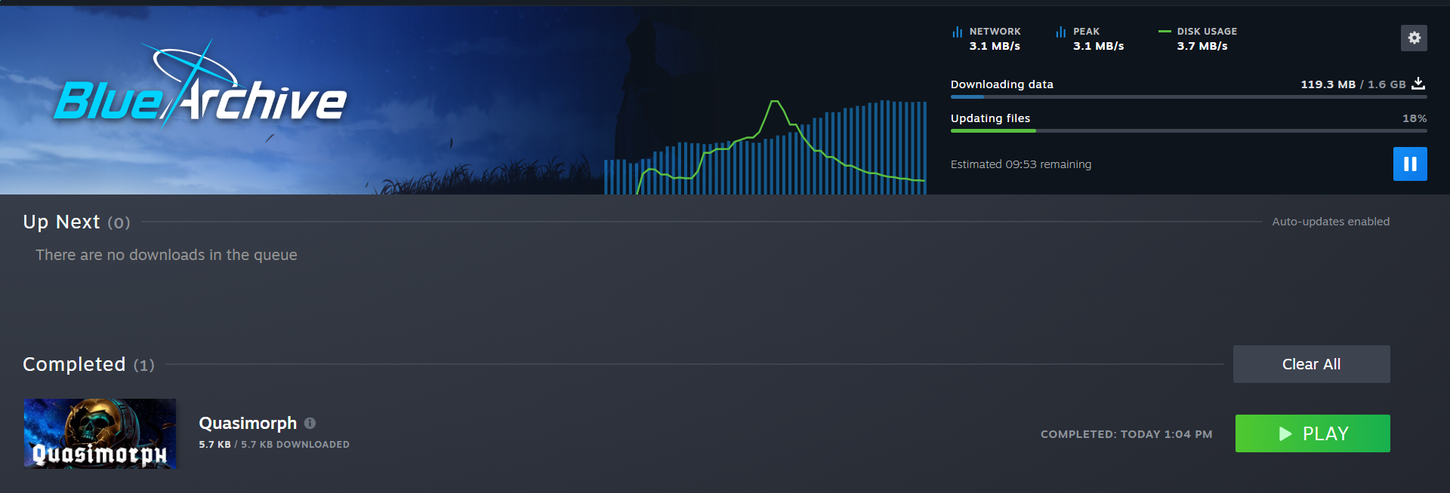Click the Disk Usage 3.7 MB/s value
This screenshot has width=1450, height=493.
click(x=1202, y=46)
